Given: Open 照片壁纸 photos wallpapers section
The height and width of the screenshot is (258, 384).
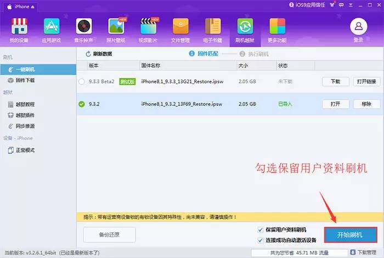Looking at the screenshot, I should [x=116, y=30].
